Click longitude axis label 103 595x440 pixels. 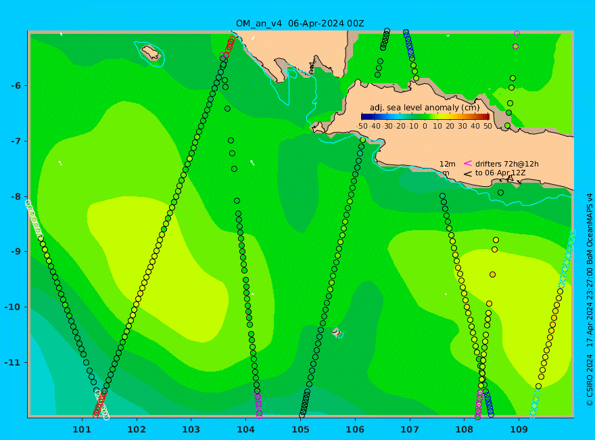tap(191, 430)
